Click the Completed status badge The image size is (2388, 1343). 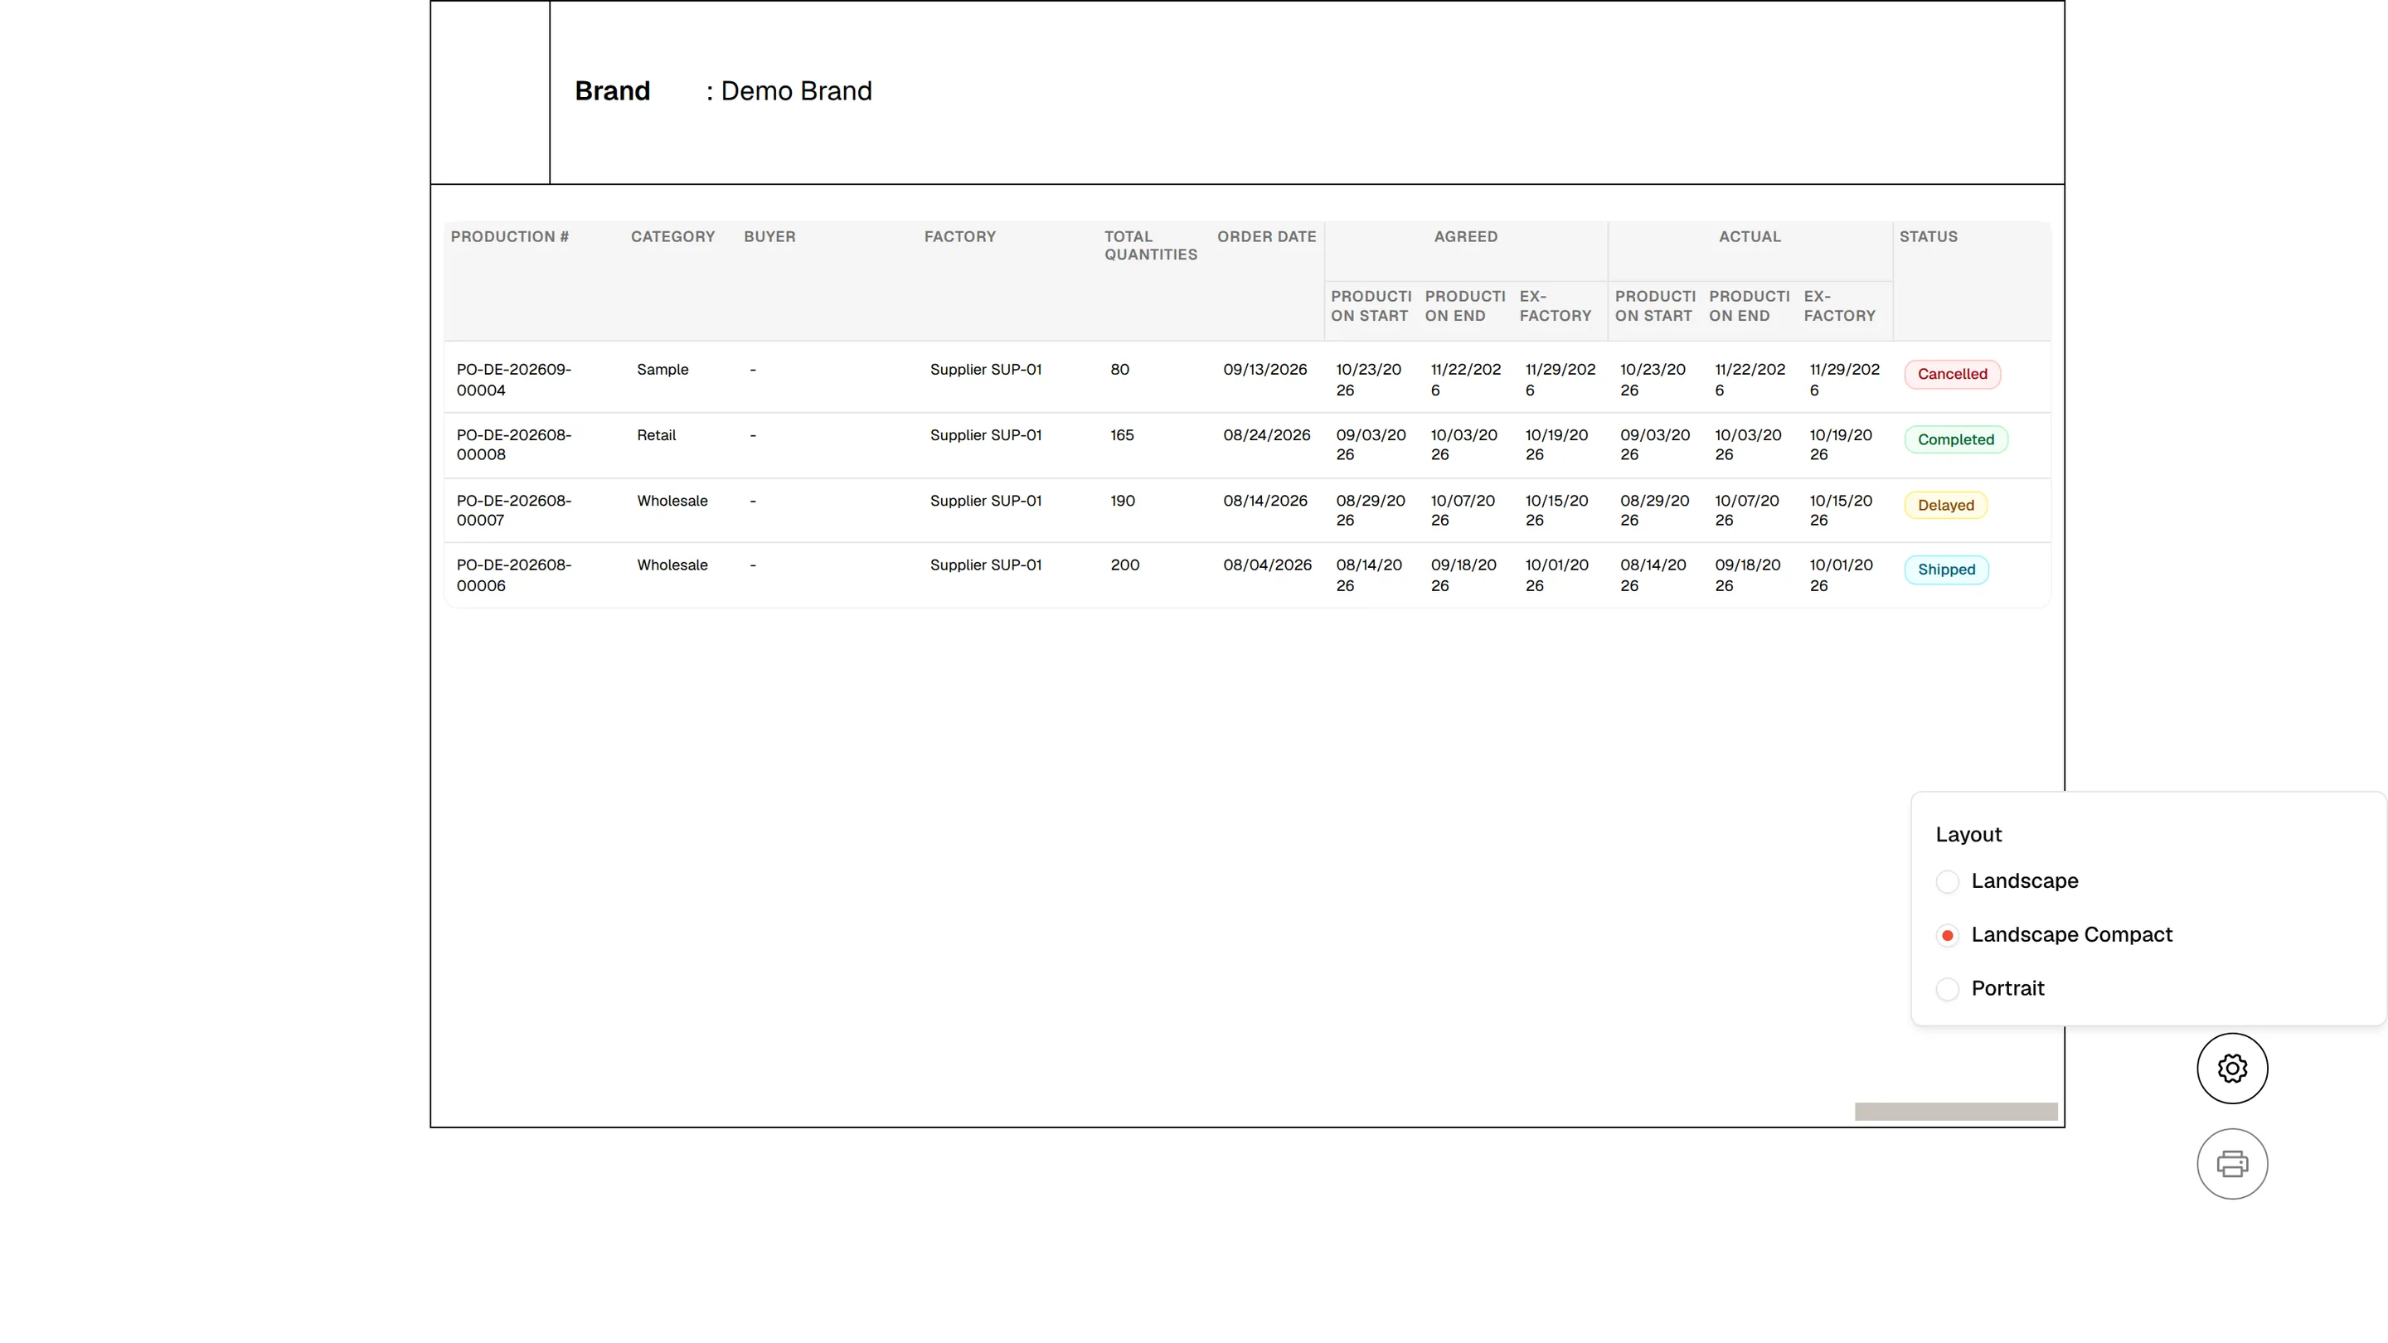click(1956, 439)
